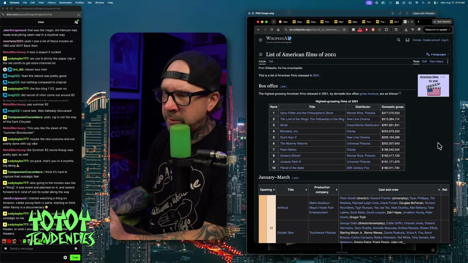Click the 2001 year link in intro
The image size is (468, 263).
point(316,75)
